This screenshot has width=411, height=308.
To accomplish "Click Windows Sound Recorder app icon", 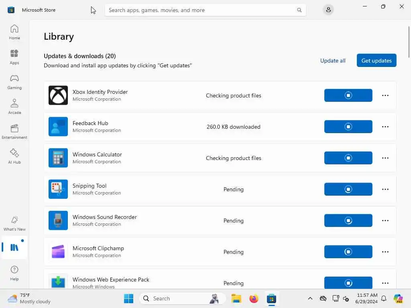I will [58, 220].
